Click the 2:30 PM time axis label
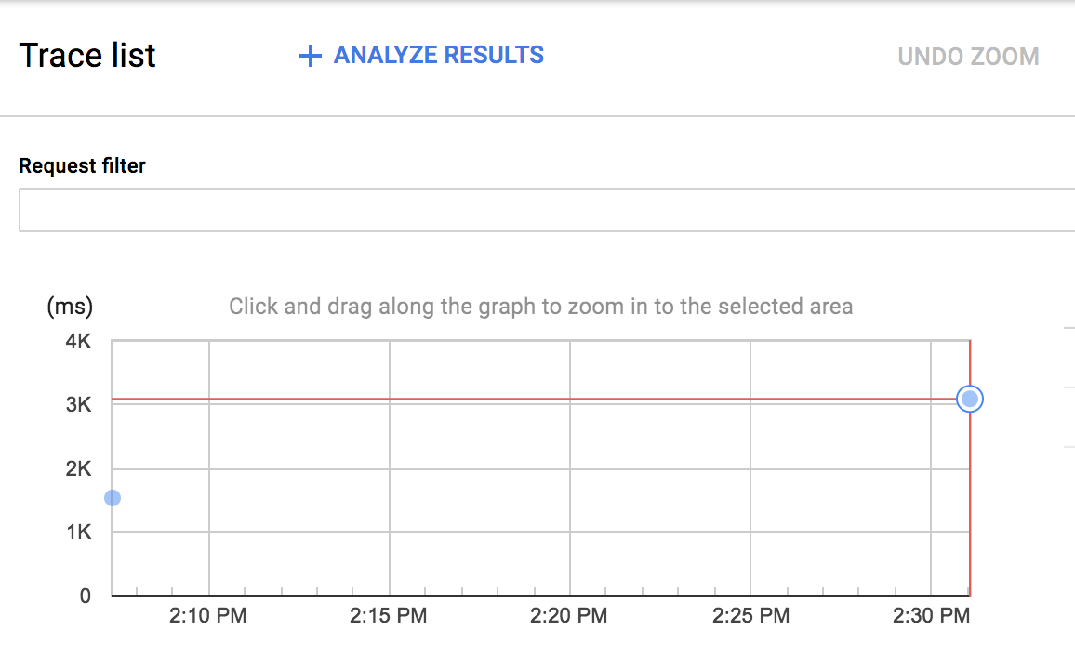The image size is (1075, 669). coord(931,616)
